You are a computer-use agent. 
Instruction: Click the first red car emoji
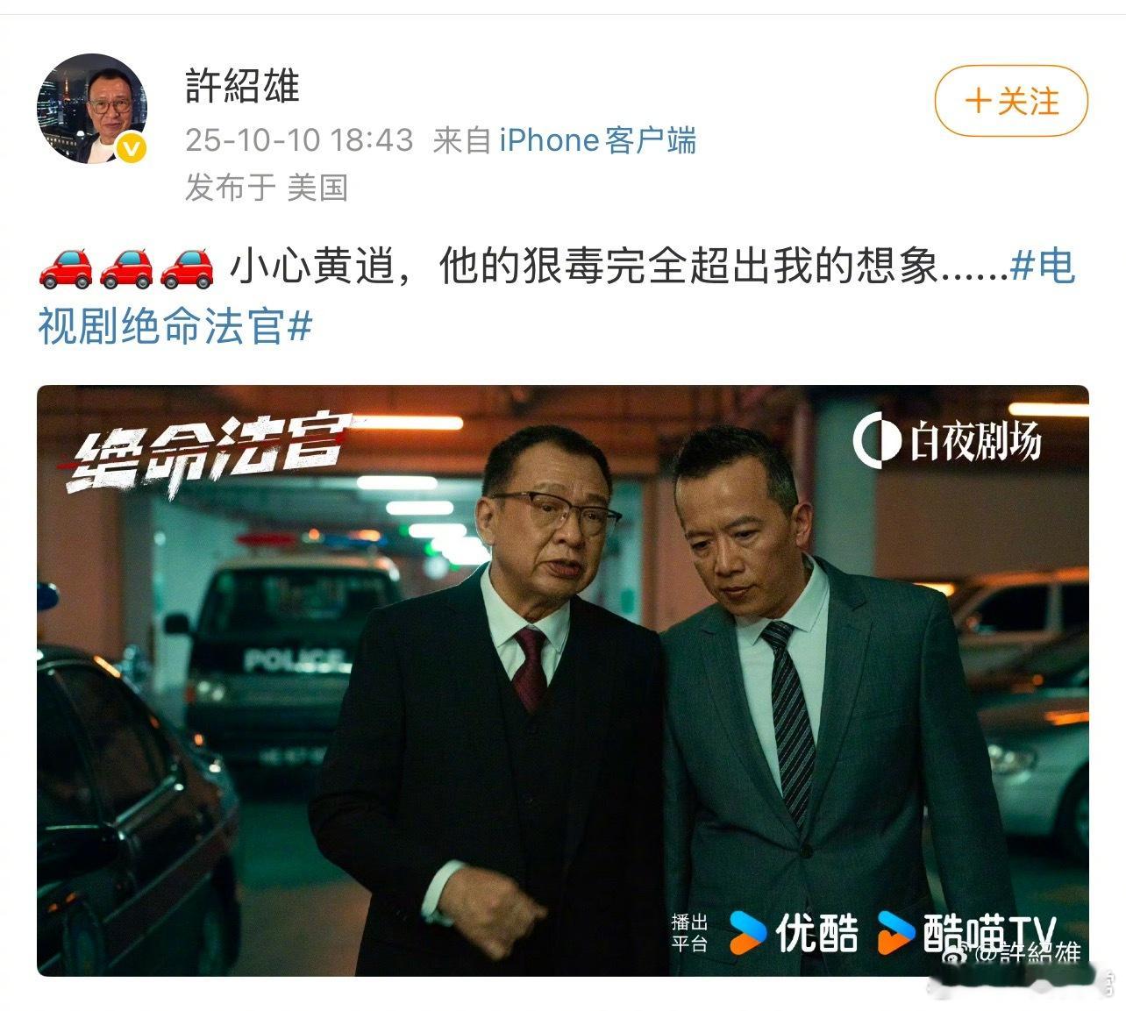pos(66,267)
